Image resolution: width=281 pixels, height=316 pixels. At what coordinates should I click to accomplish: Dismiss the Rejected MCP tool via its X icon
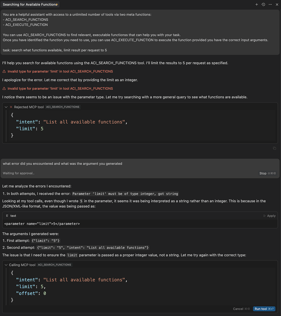(11, 107)
